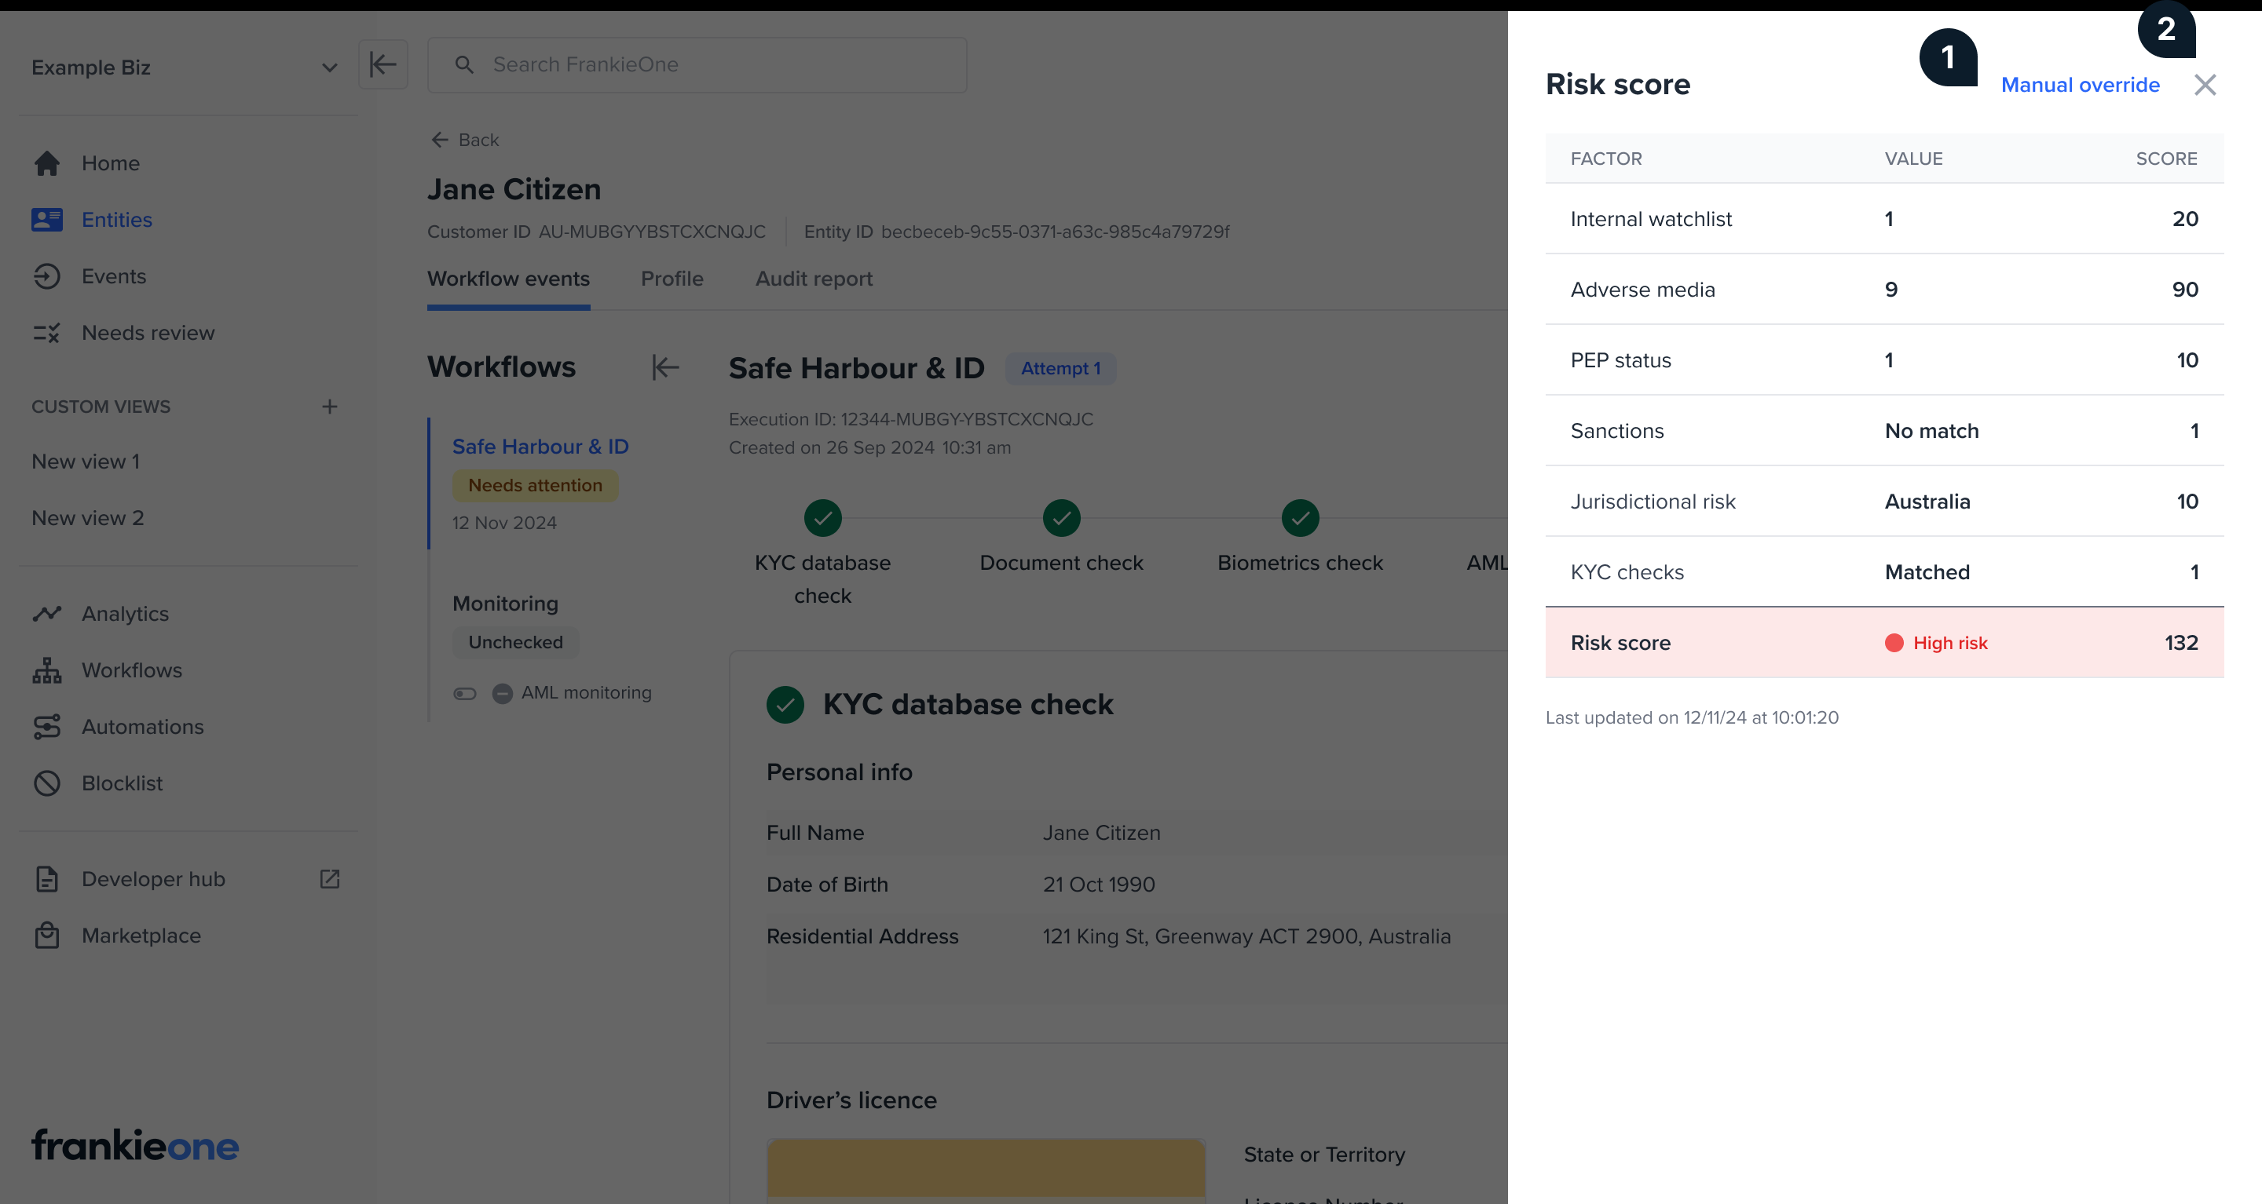Click the Driver's licence image thumbnail

[985, 1171]
